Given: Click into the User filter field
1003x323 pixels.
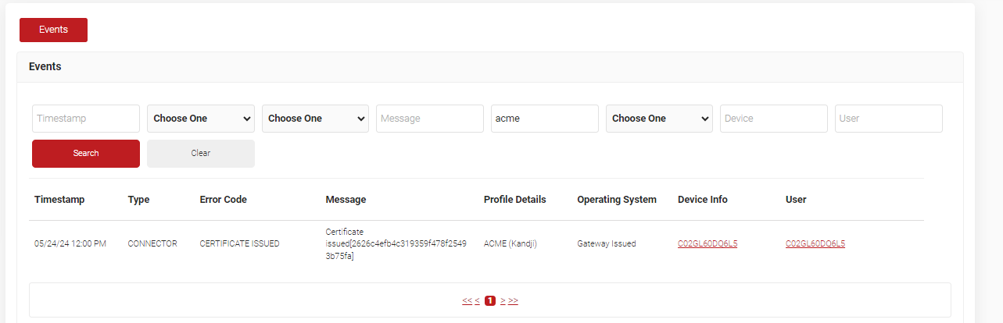Looking at the screenshot, I should tap(888, 119).
